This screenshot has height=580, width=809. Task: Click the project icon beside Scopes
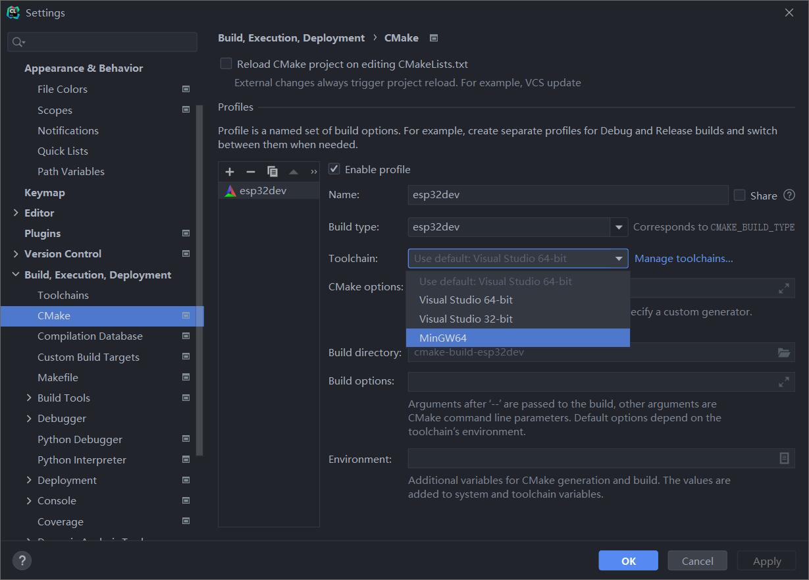tap(186, 110)
